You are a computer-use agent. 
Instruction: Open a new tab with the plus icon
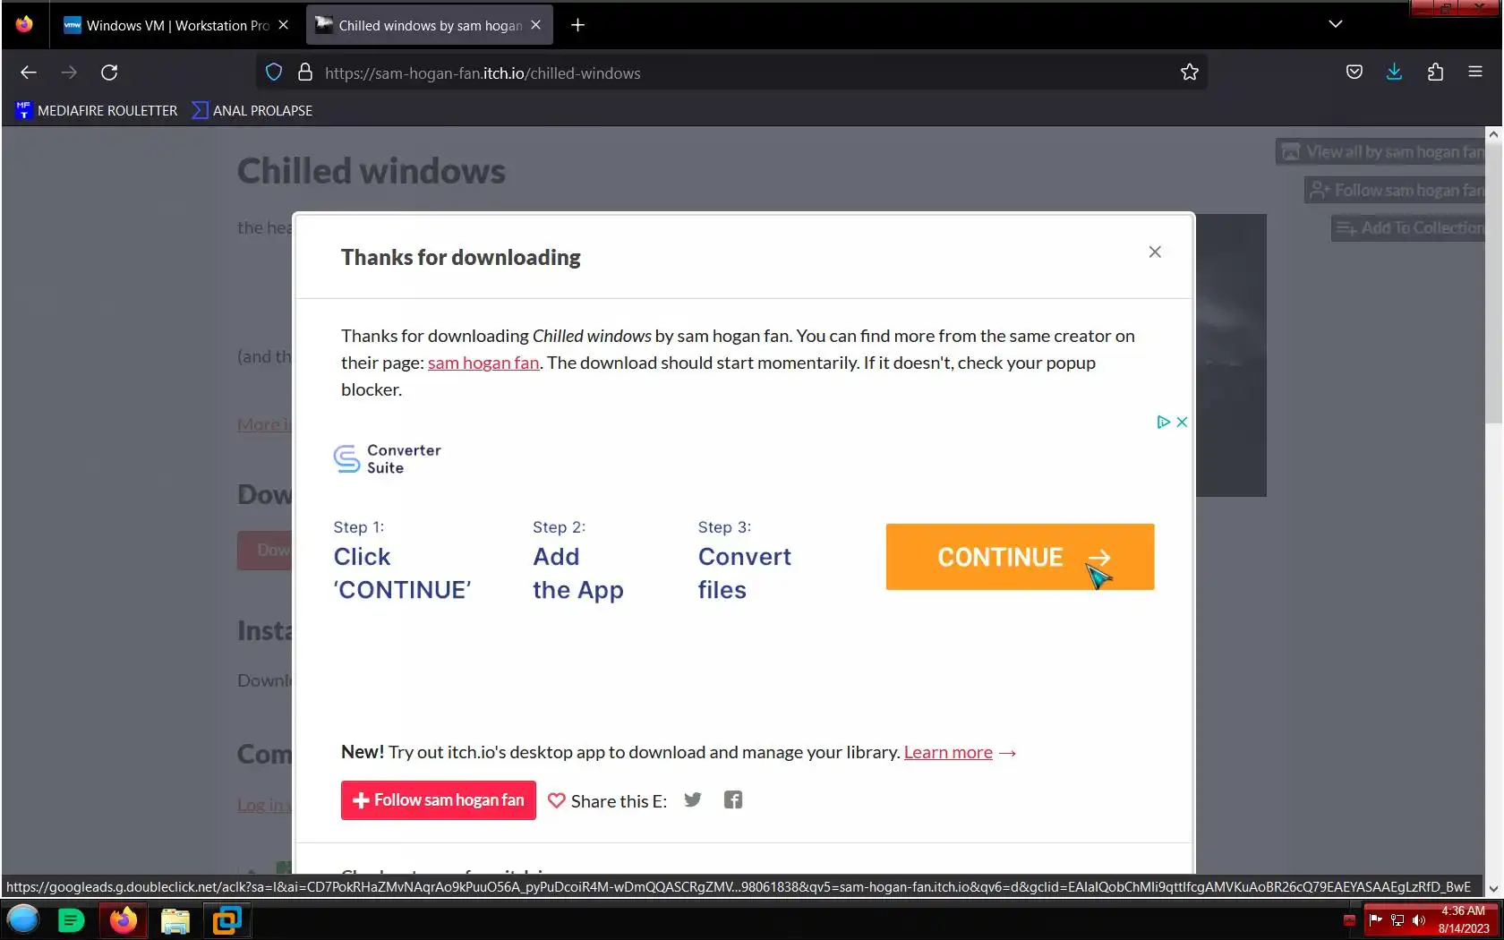tap(577, 25)
